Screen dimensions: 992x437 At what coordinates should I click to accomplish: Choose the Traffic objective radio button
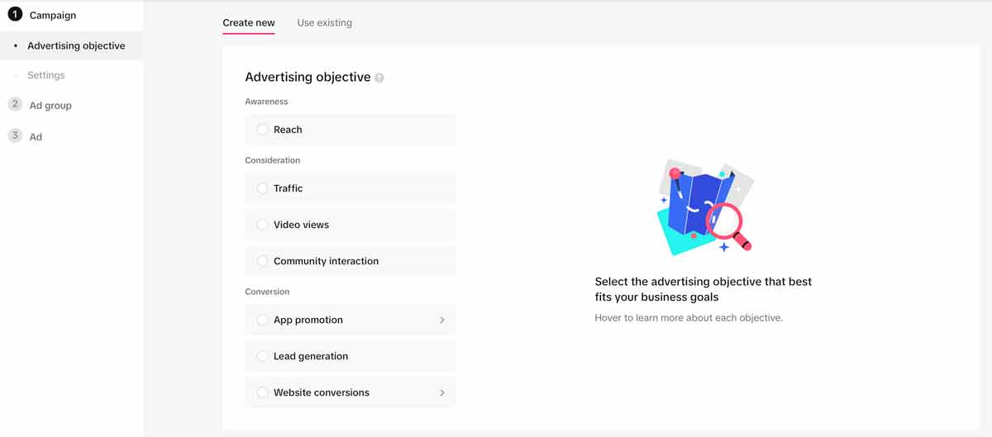[x=262, y=188]
